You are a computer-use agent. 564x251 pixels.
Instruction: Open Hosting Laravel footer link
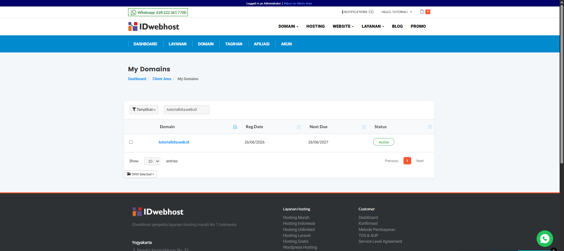(x=297, y=235)
